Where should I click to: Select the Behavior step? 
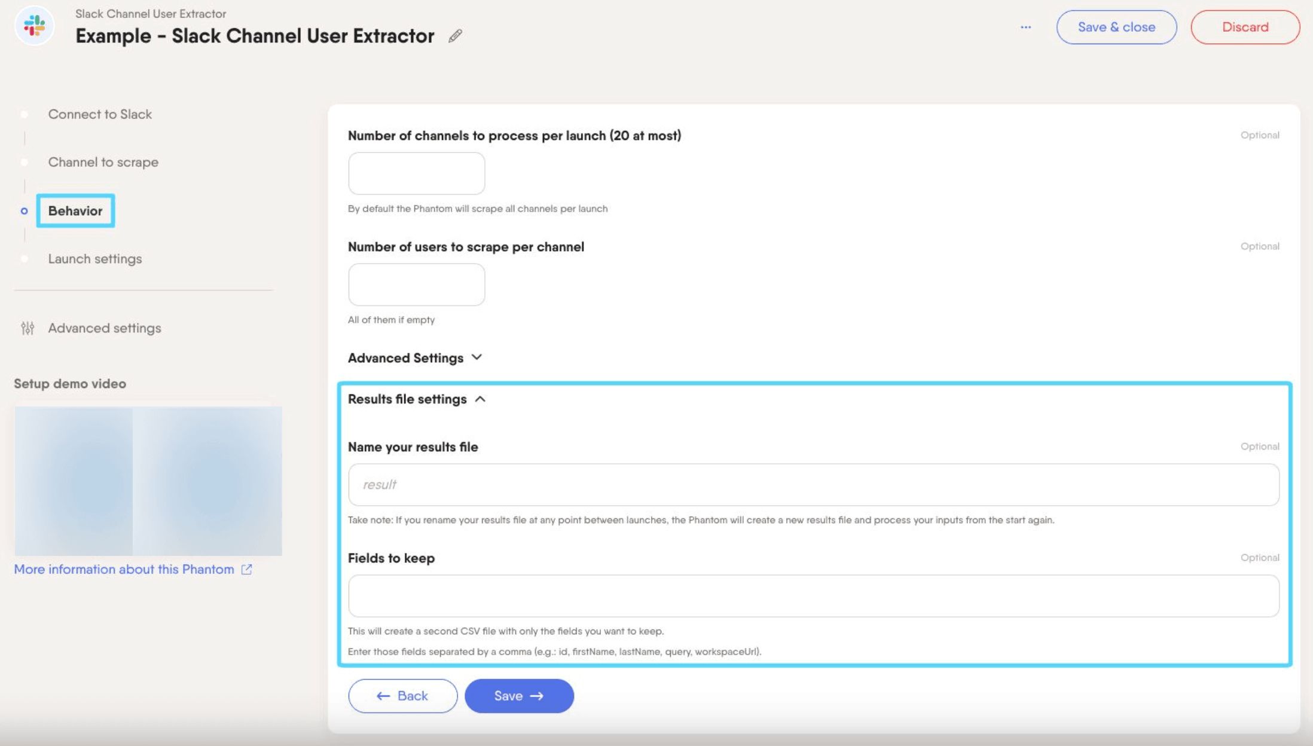pos(75,210)
